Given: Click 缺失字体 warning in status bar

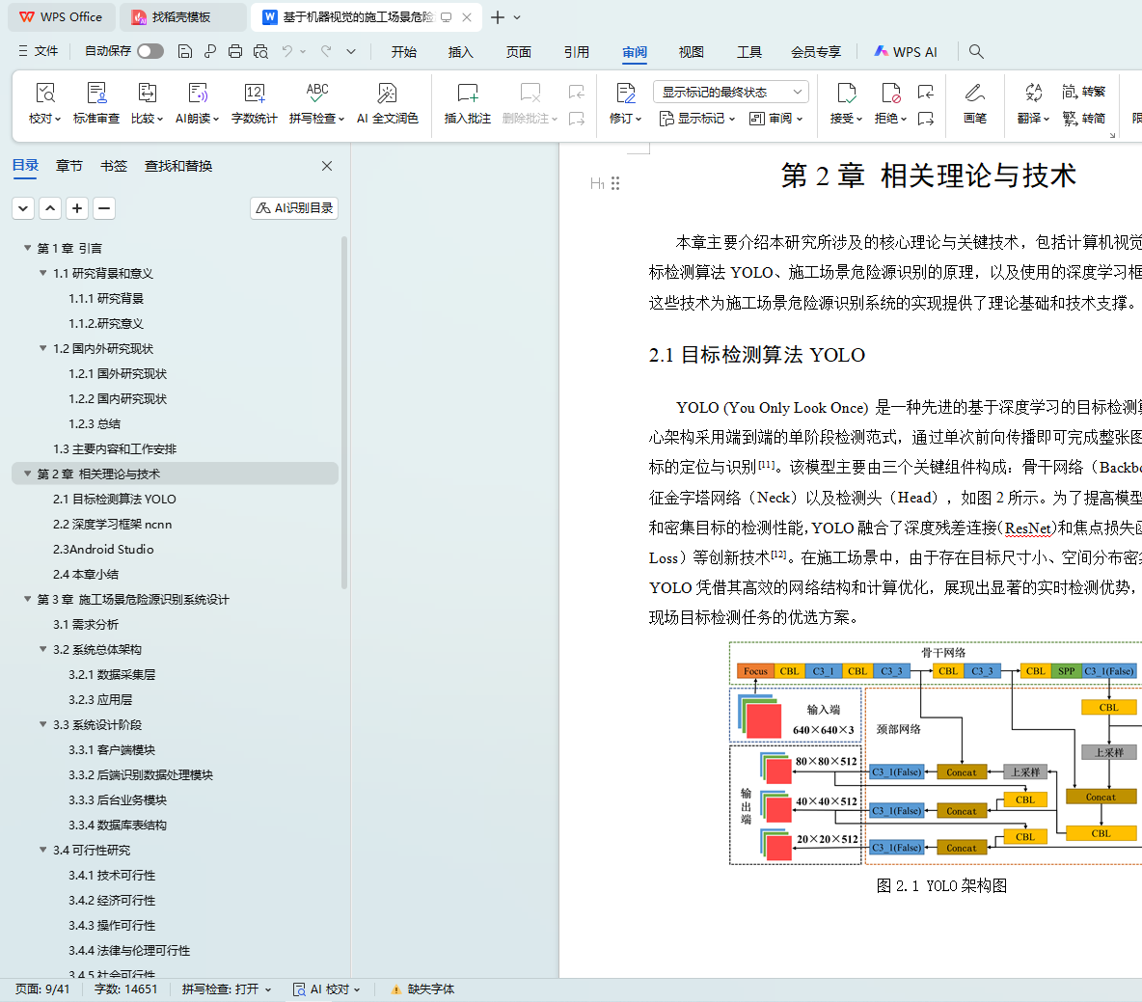Looking at the screenshot, I should coord(422,988).
